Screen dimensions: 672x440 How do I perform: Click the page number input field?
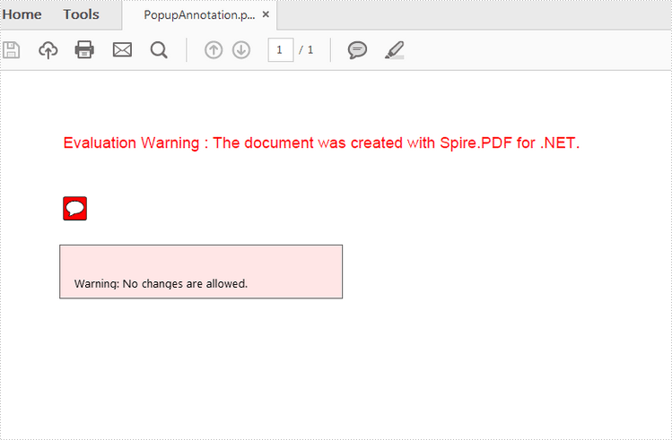pyautogui.click(x=281, y=49)
